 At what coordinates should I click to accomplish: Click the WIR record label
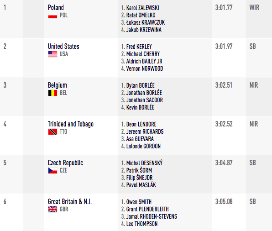tap(254, 8)
